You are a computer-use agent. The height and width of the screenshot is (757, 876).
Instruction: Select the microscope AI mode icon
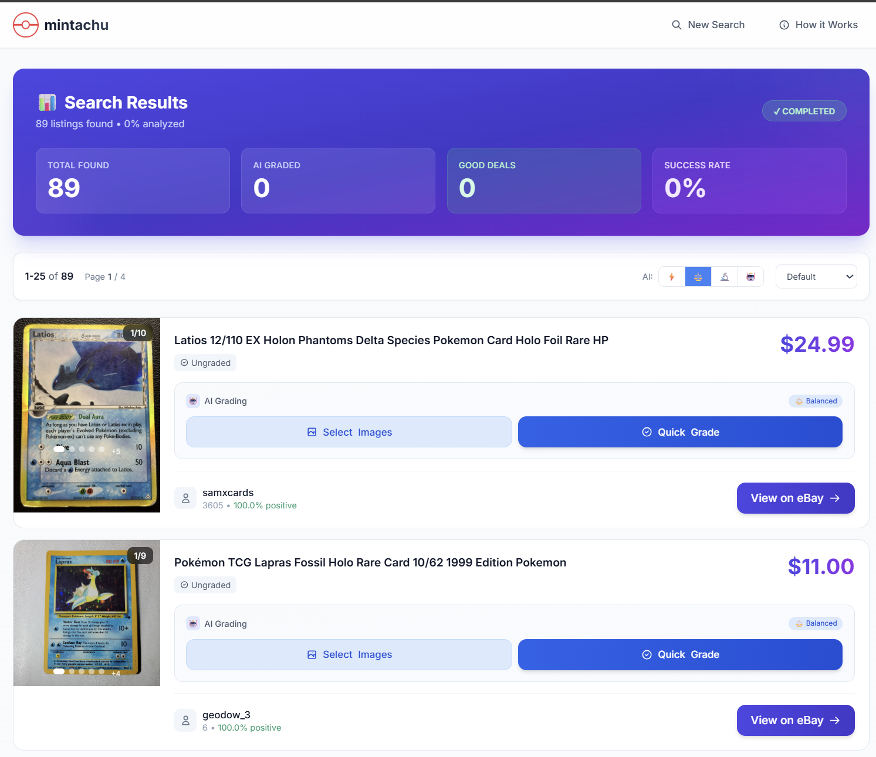pos(724,276)
